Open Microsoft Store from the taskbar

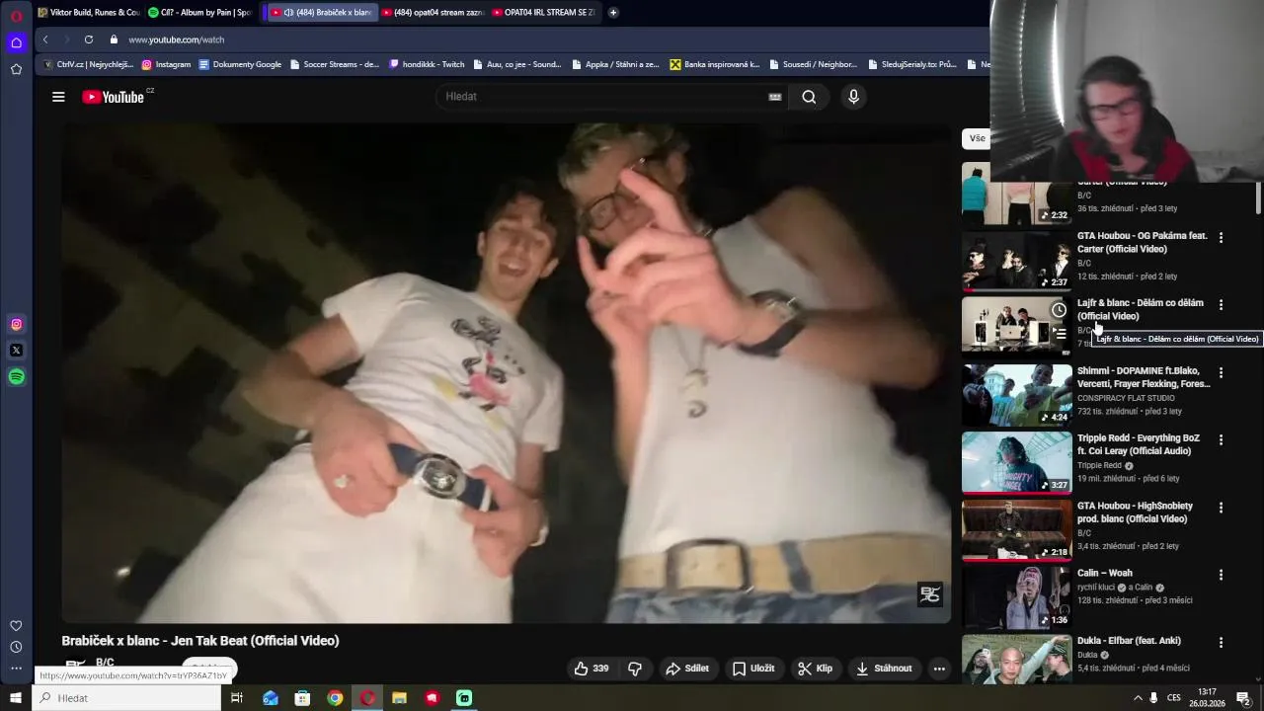pos(302,698)
